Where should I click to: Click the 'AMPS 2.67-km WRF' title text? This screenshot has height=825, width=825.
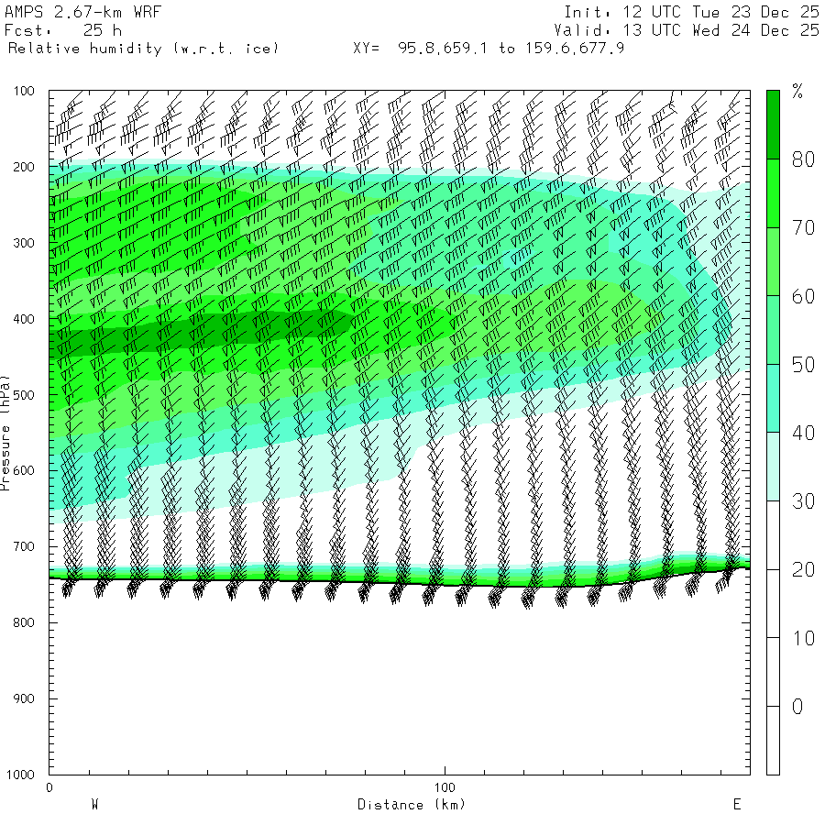(x=82, y=12)
